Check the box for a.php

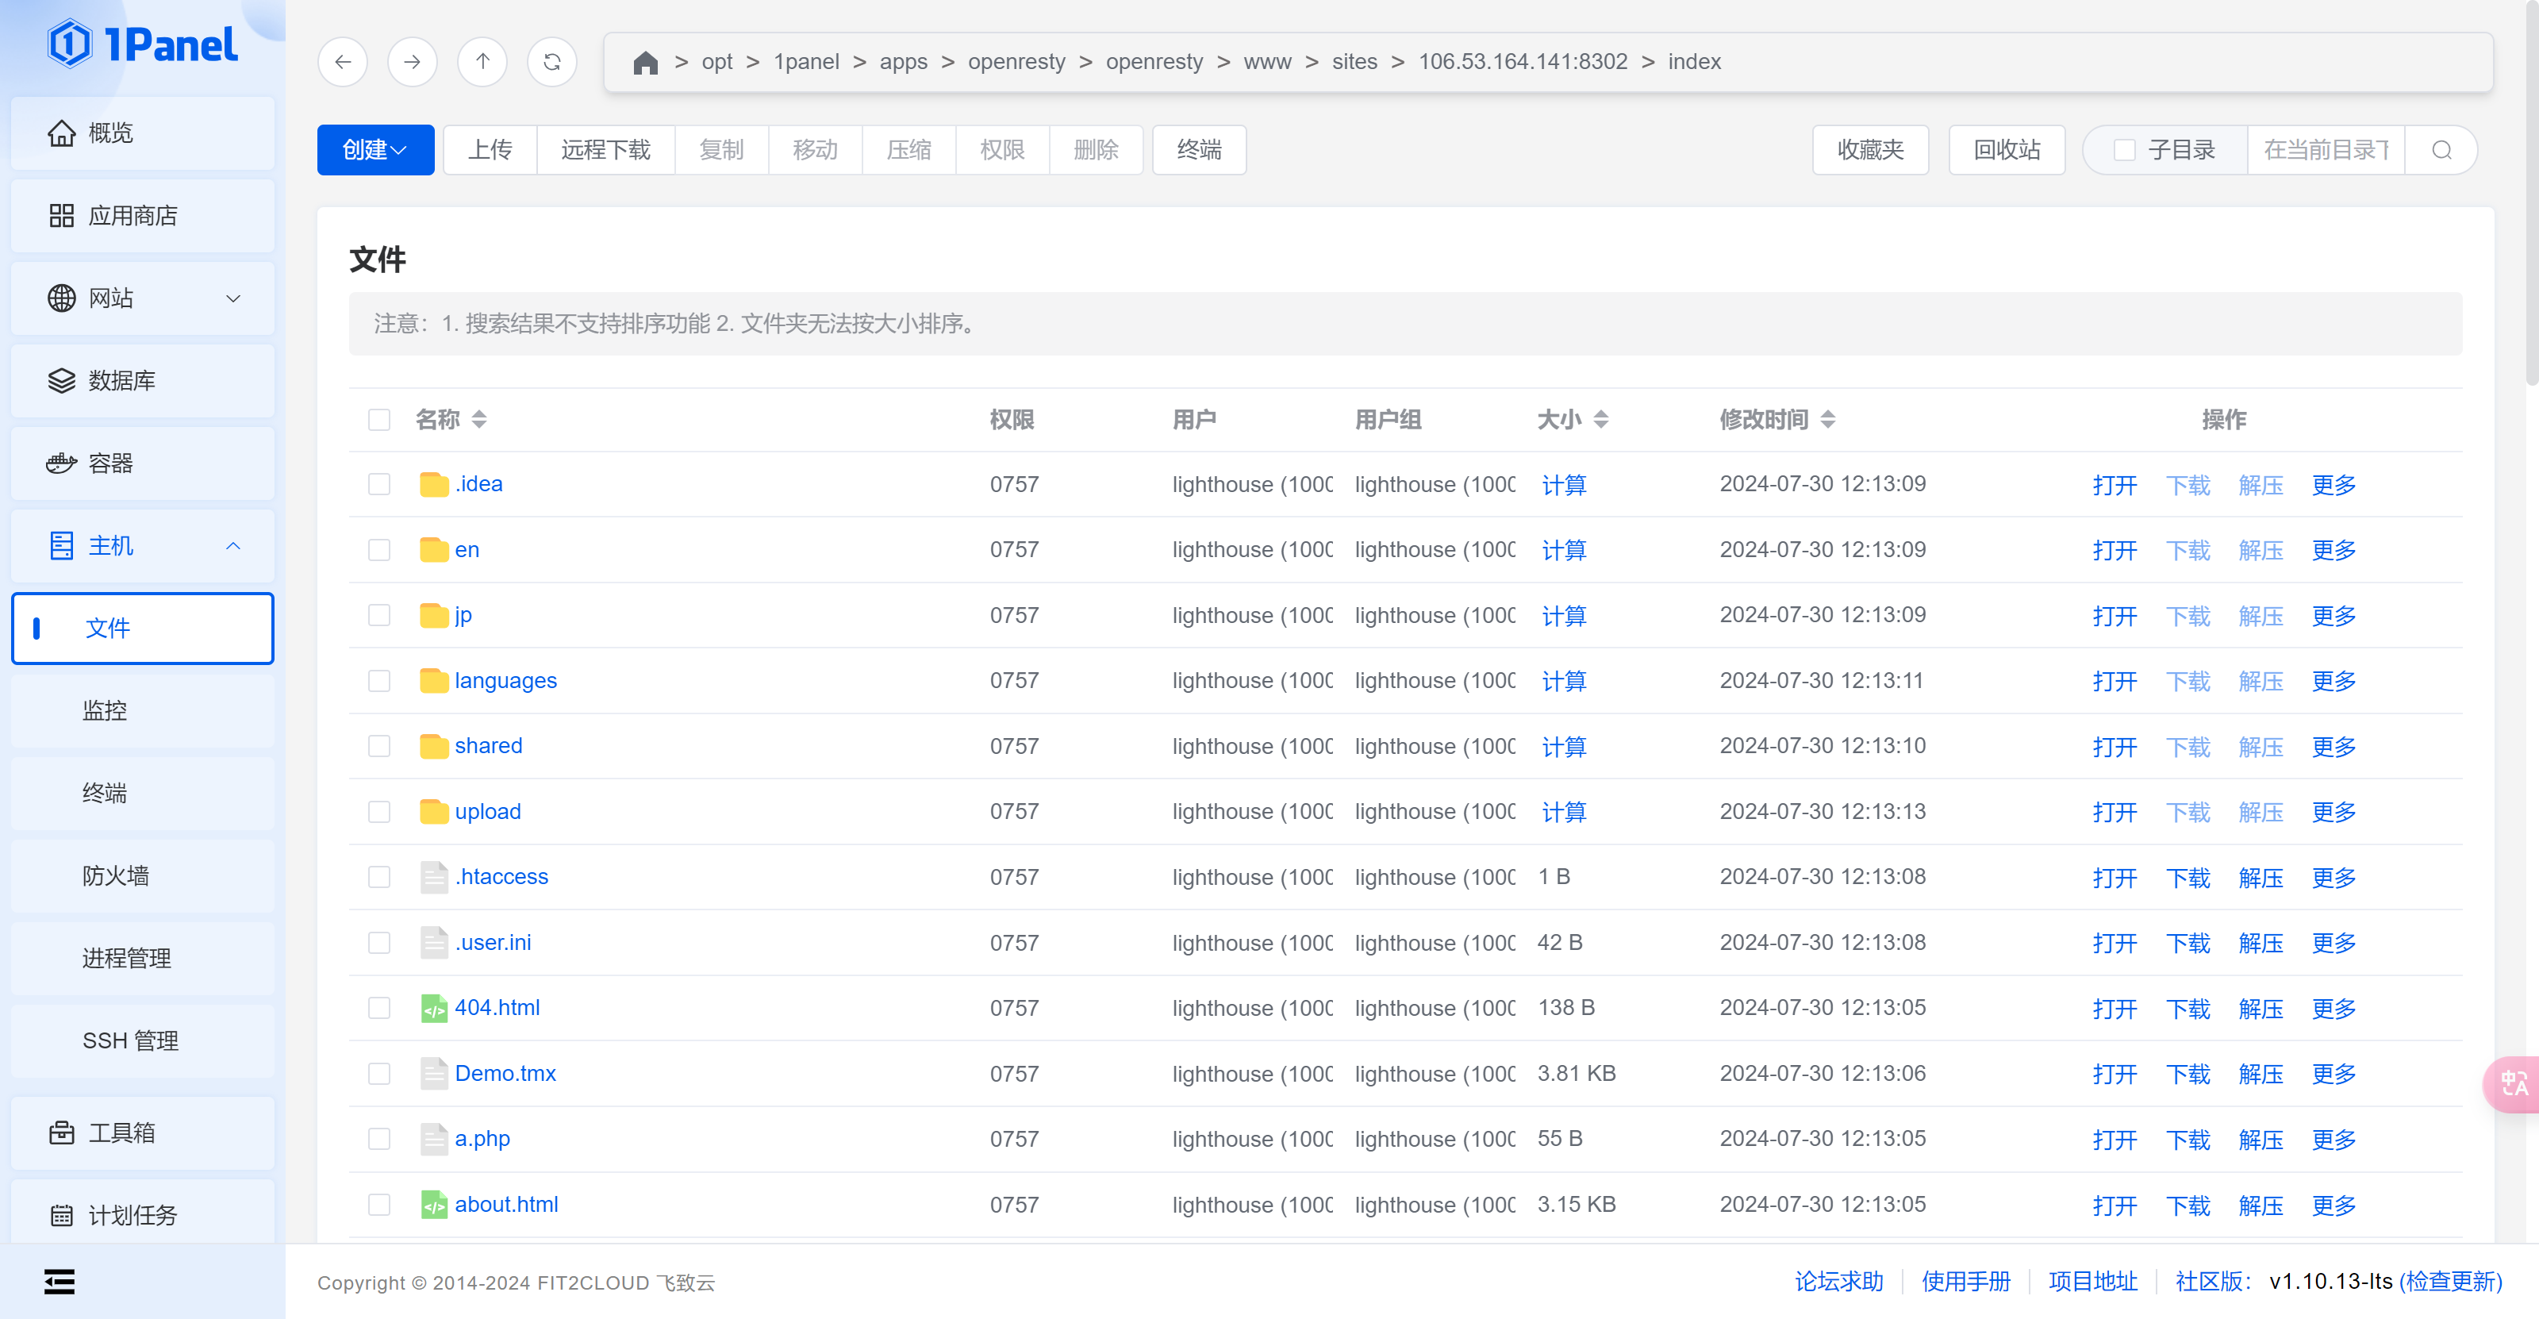[378, 1139]
